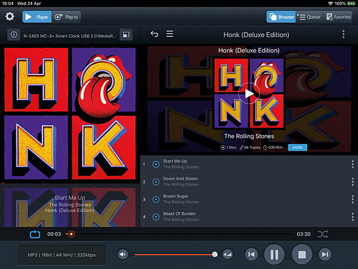
Task: Show renderer info with the i icon
Action: coord(14,35)
